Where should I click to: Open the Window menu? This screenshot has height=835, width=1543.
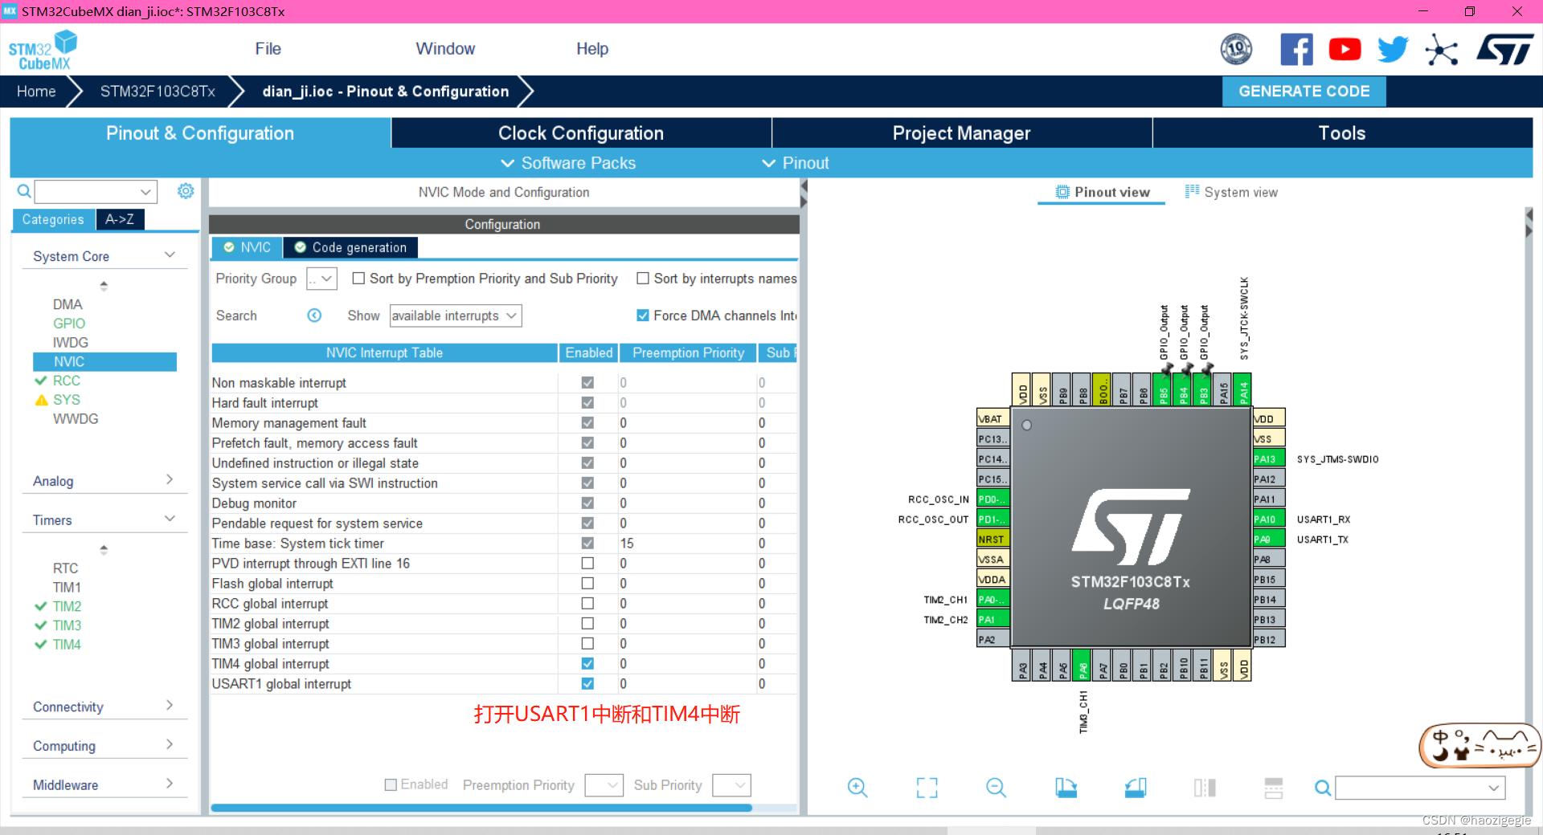pyautogui.click(x=445, y=49)
